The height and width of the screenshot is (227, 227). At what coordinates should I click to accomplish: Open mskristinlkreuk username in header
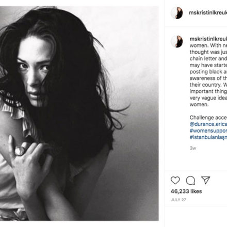(x=208, y=13)
